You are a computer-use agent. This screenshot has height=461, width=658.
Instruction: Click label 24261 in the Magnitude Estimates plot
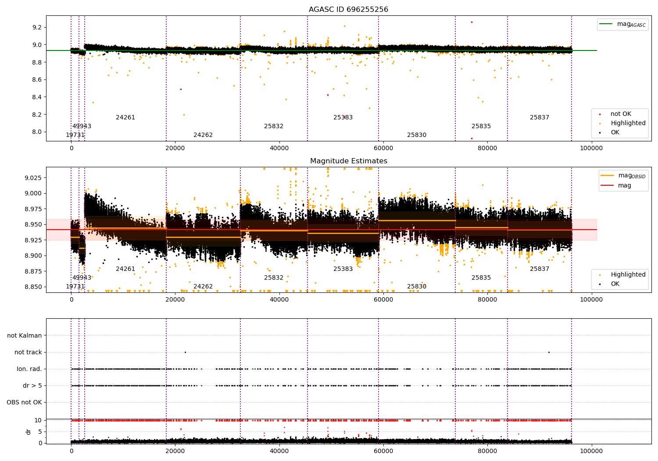125,269
